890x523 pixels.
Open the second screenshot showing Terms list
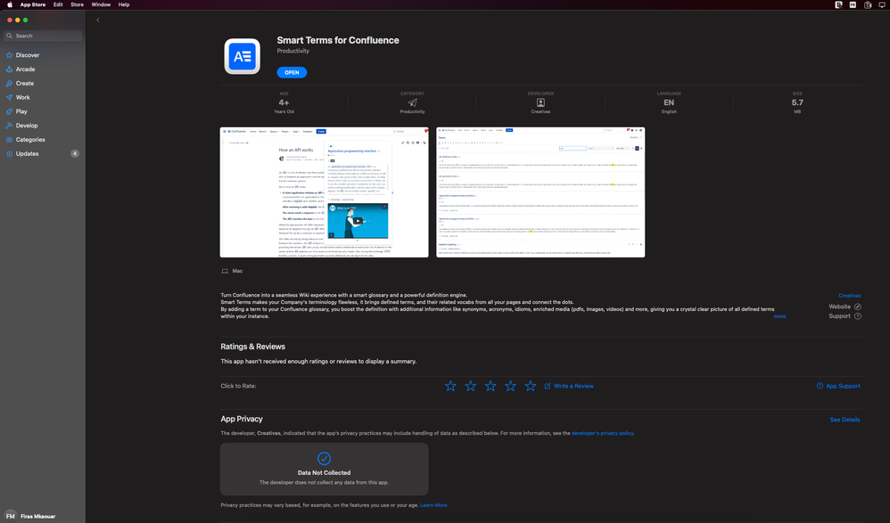540,192
